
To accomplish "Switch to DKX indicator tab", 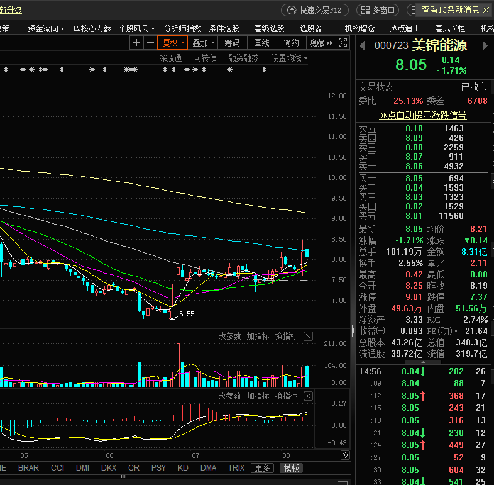I will coord(109,468).
